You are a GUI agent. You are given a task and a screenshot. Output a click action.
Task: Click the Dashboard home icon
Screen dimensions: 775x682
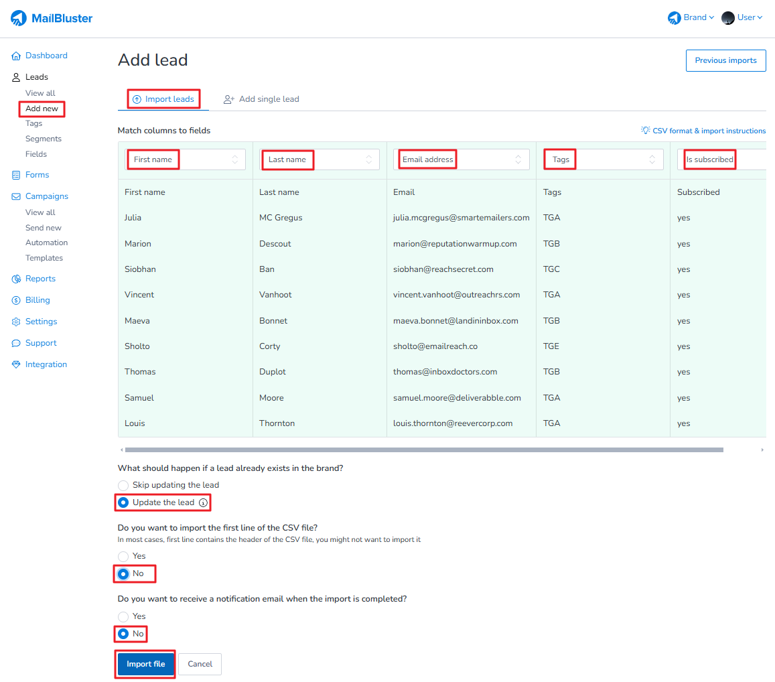16,56
